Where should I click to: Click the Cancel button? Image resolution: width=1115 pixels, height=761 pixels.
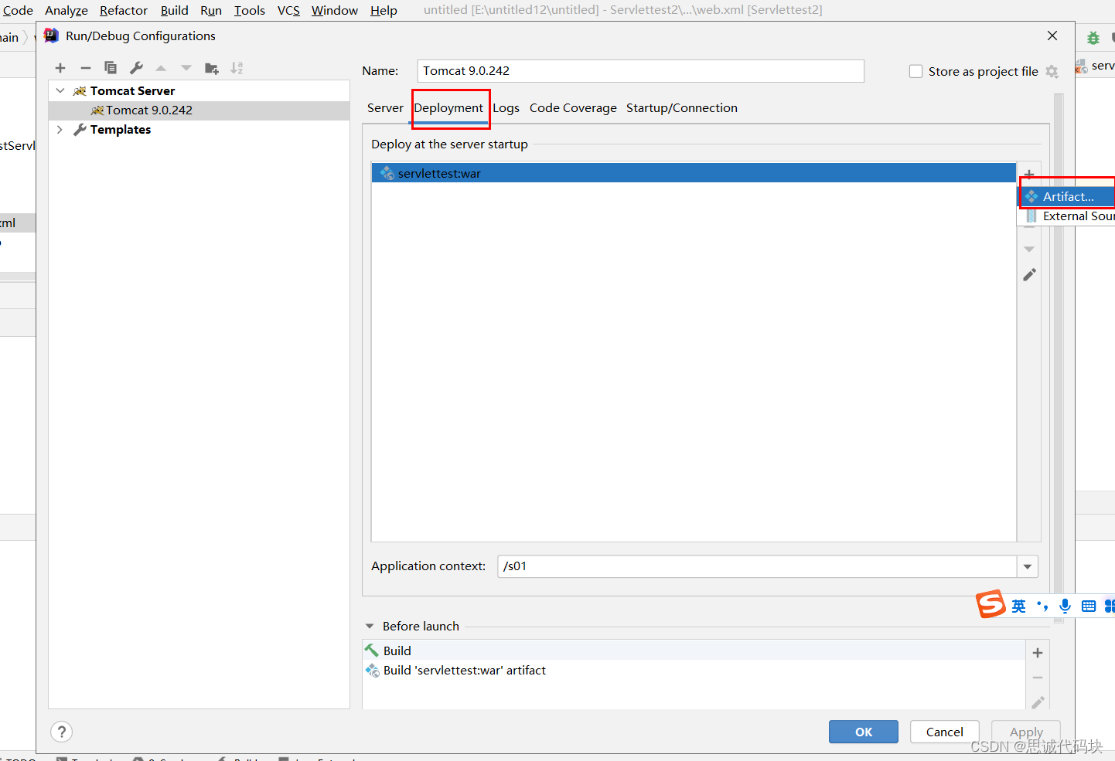tap(945, 732)
